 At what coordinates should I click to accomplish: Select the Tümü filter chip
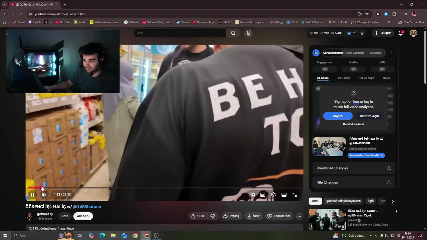pos(315,201)
